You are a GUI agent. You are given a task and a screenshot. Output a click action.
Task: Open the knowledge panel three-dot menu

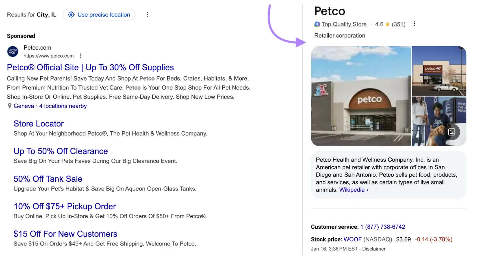[x=415, y=24]
